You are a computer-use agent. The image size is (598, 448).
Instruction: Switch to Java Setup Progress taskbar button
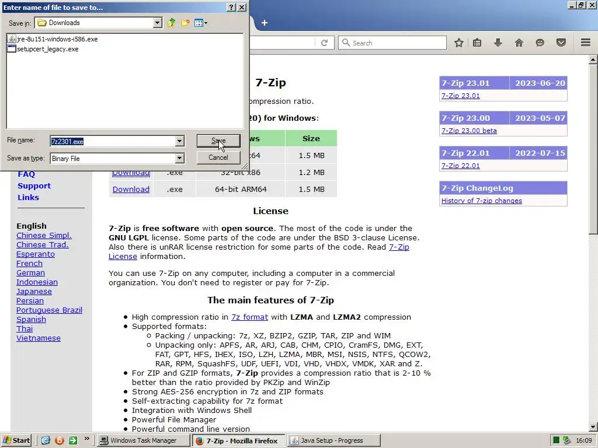click(333, 440)
